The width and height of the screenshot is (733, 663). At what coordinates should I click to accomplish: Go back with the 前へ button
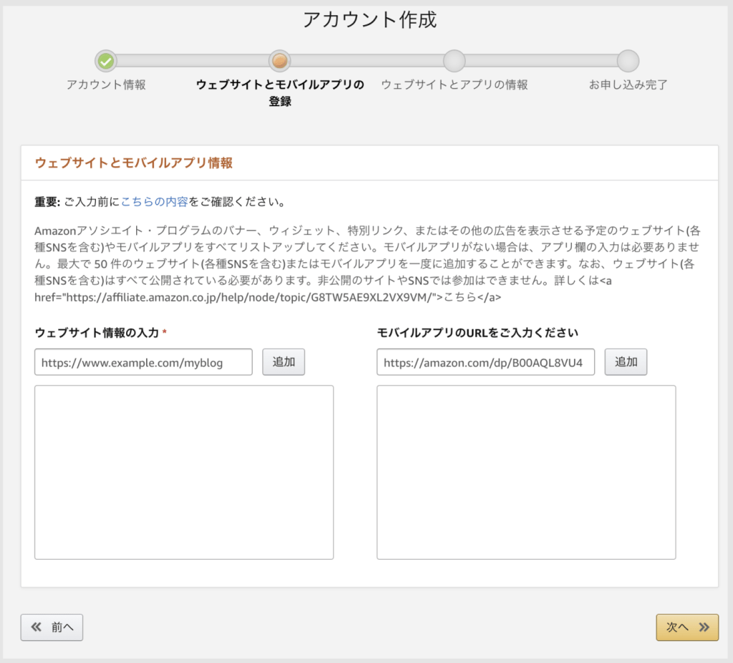[52, 627]
